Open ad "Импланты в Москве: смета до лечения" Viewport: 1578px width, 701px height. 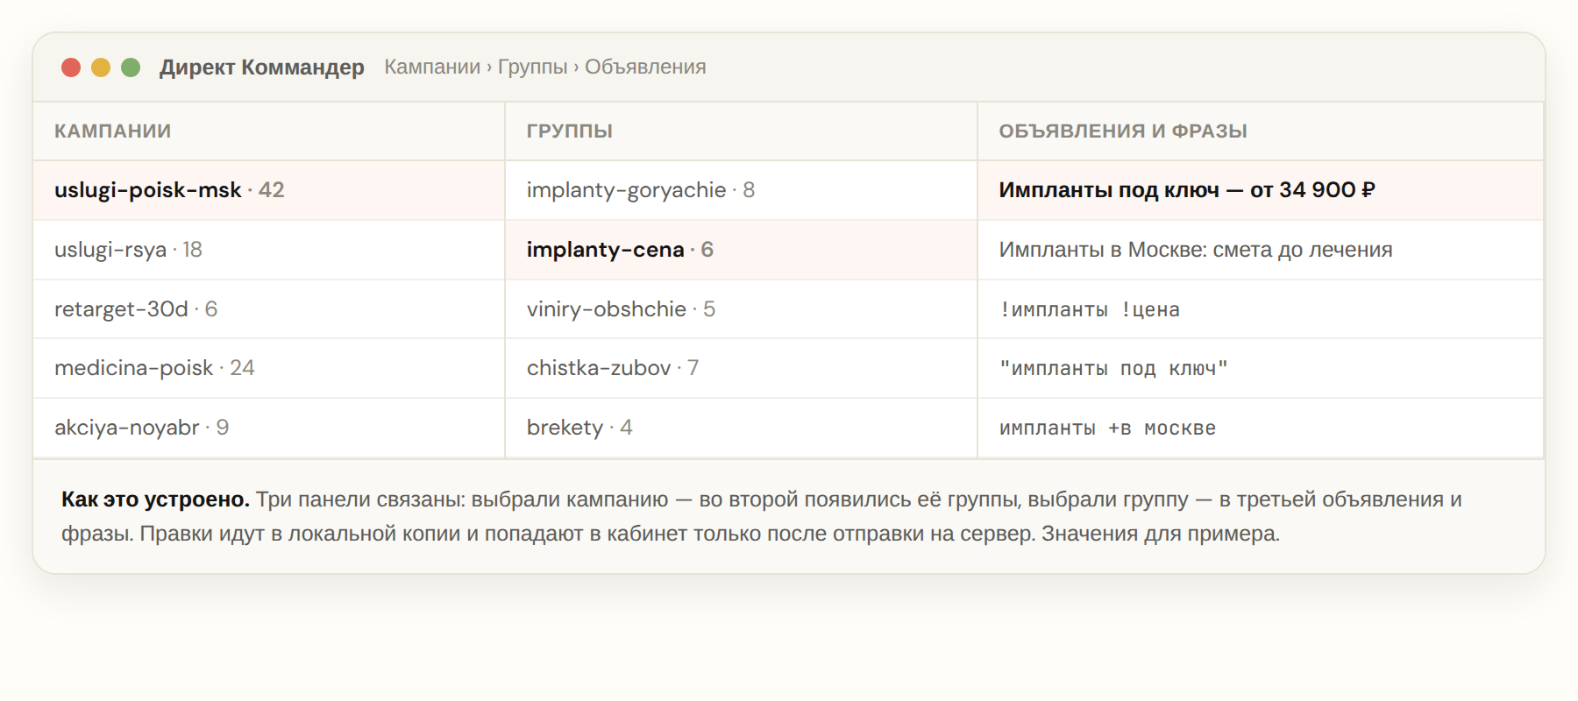pos(1261,250)
